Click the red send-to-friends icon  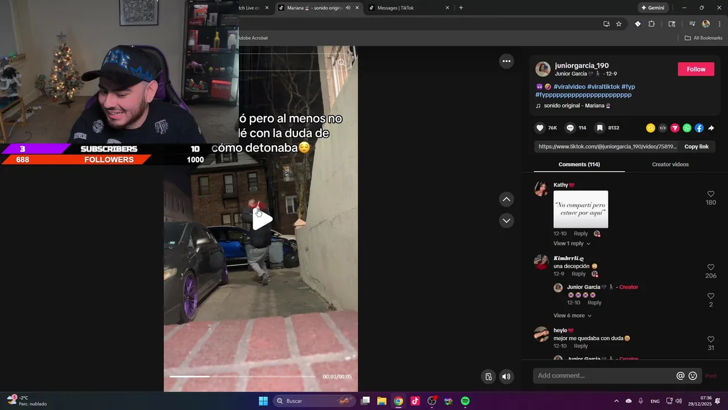point(675,128)
